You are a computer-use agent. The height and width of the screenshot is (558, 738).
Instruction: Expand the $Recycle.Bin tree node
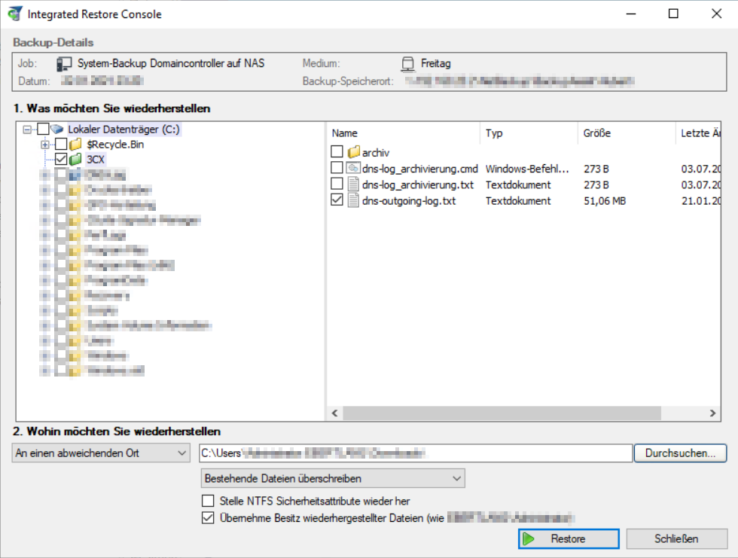pos(44,144)
